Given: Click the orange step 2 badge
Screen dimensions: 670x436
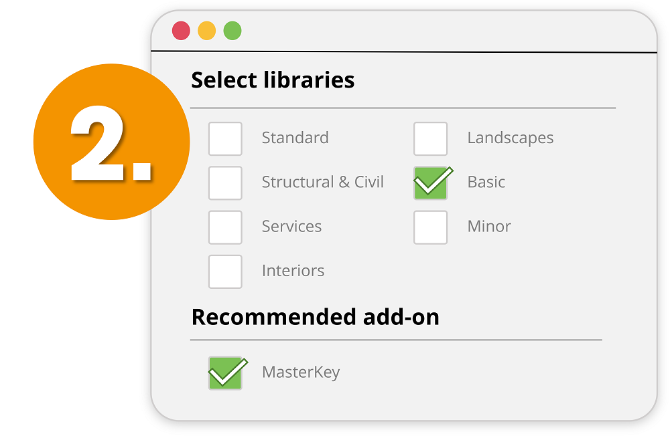Looking at the screenshot, I should 111,142.
